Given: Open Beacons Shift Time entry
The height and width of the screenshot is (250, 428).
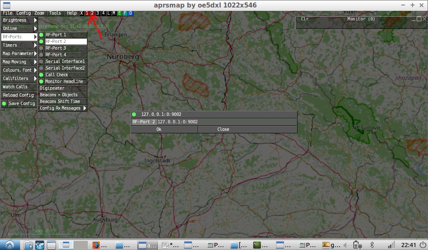Looking at the screenshot, I should [x=62, y=101].
